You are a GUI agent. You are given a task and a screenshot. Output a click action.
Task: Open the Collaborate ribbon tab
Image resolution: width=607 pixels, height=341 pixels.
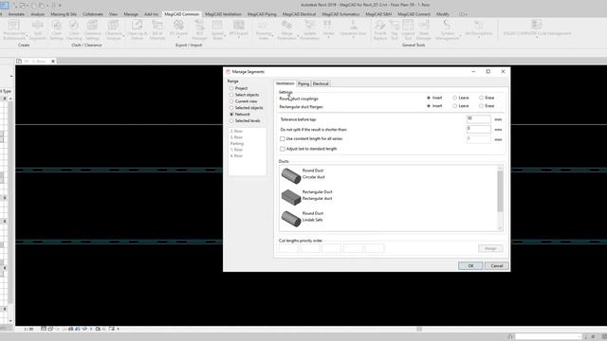coord(93,14)
